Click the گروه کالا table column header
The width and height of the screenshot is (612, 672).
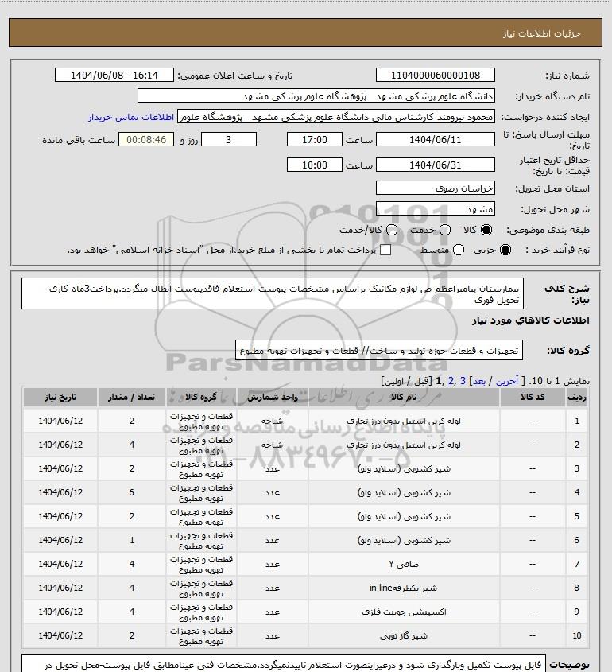[201, 398]
